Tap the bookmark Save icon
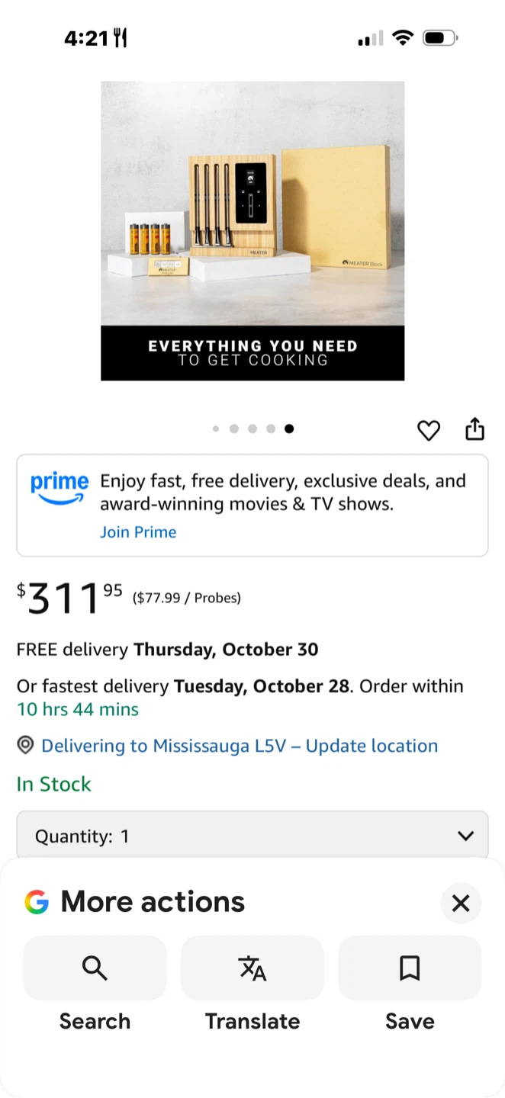505x1098 pixels. [x=410, y=968]
